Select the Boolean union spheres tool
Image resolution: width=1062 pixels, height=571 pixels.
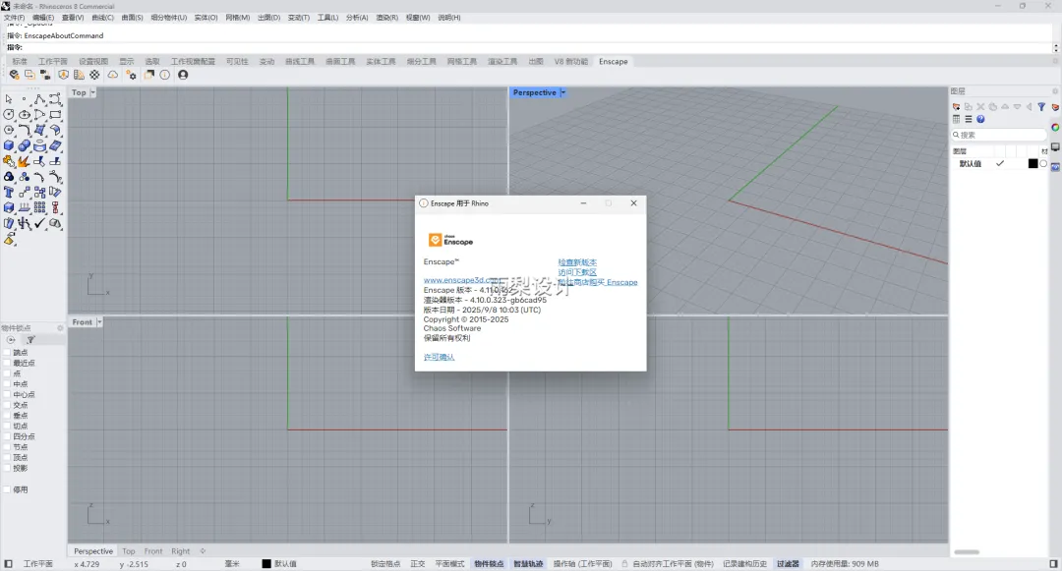pyautogui.click(x=25, y=145)
